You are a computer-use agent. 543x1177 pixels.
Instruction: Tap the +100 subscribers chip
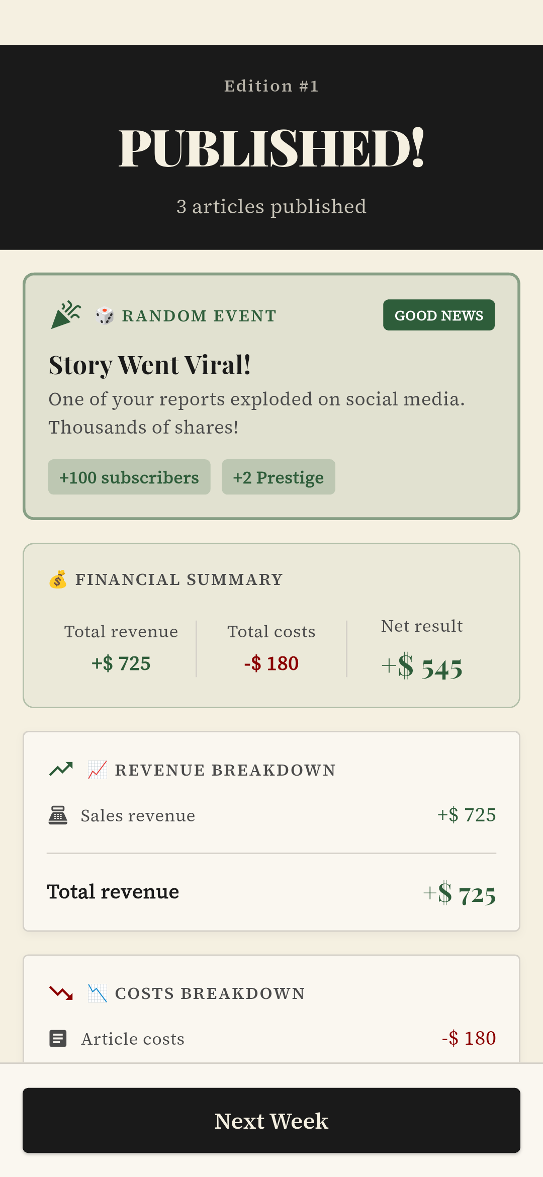pyautogui.click(x=129, y=477)
